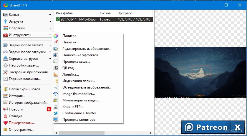Click the file list scroll left arrow
247x136 pixels.
(x=57, y=133)
